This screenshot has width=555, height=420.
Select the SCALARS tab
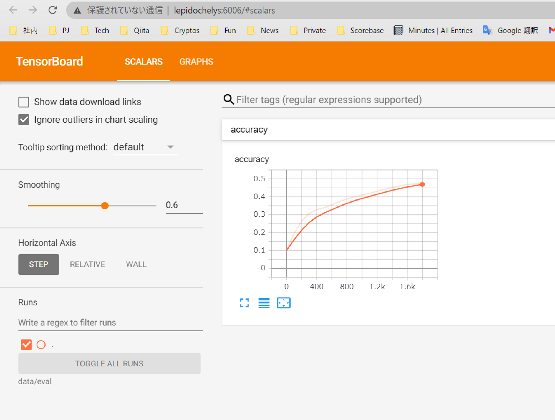pos(143,62)
